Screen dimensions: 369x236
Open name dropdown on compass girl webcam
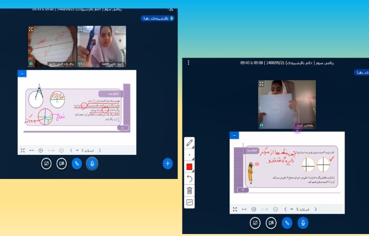112,64
